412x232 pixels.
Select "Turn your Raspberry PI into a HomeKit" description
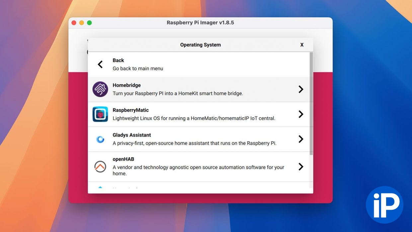coord(178,93)
